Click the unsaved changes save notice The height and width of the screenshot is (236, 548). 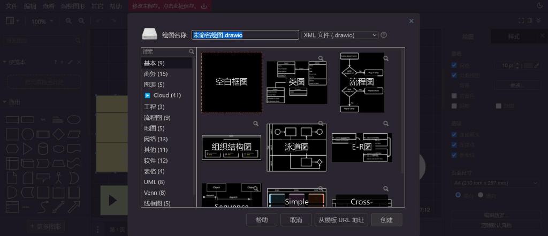[170, 6]
